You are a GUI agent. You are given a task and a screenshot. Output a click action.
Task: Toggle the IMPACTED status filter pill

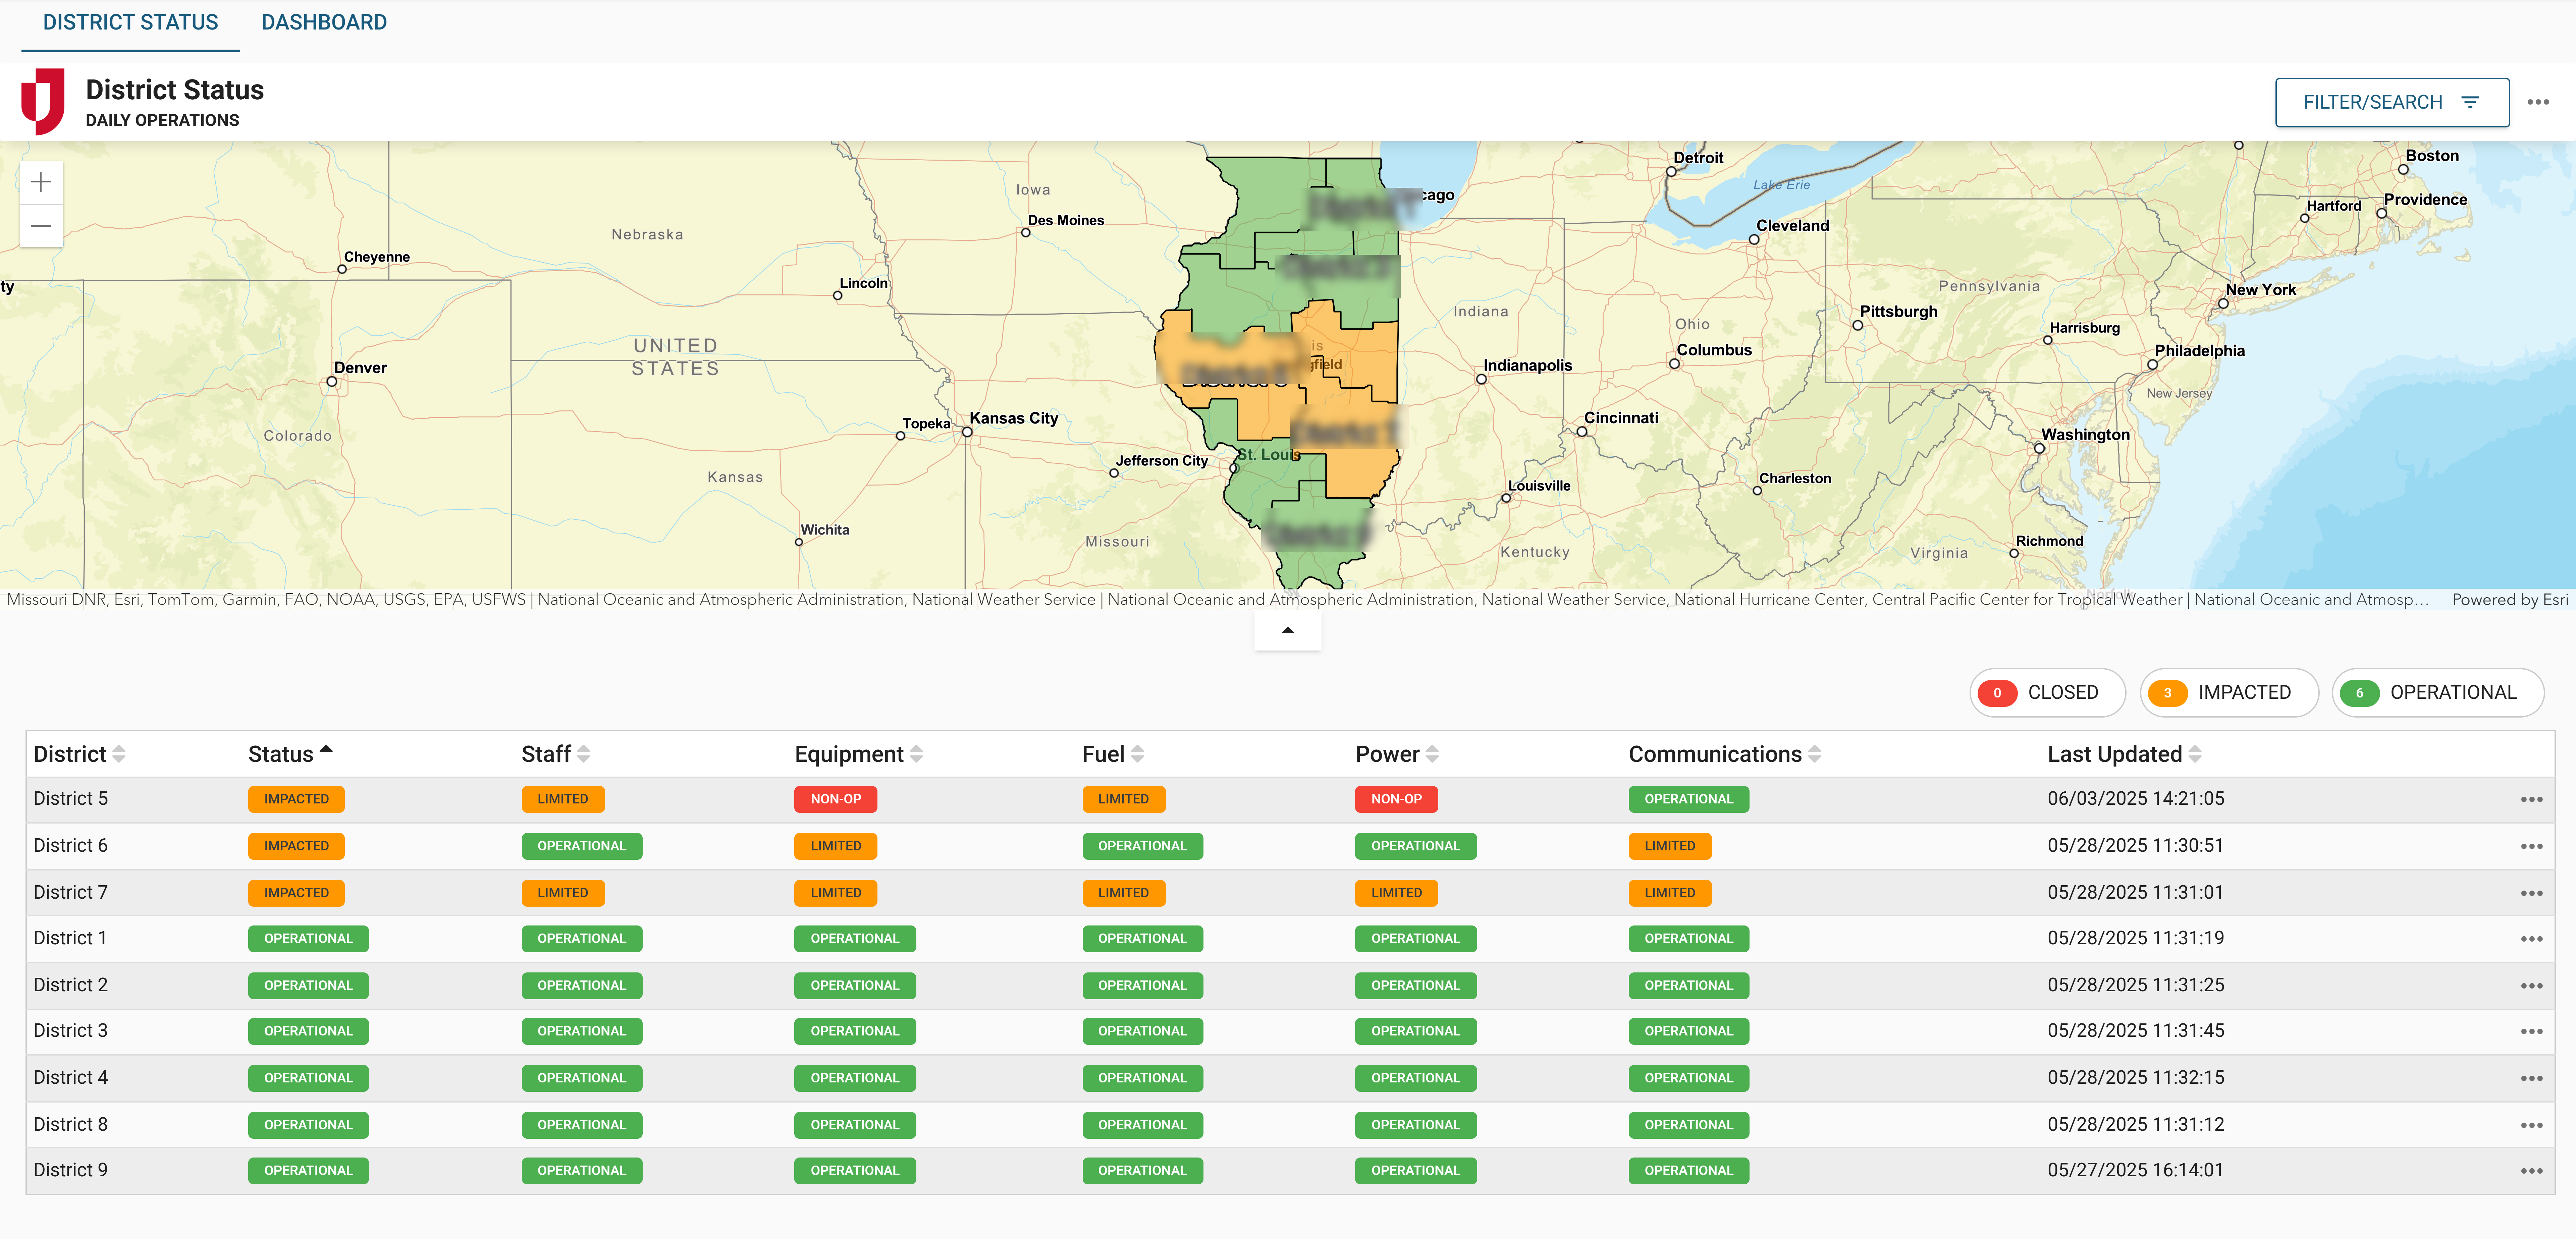pyautogui.click(x=2229, y=692)
